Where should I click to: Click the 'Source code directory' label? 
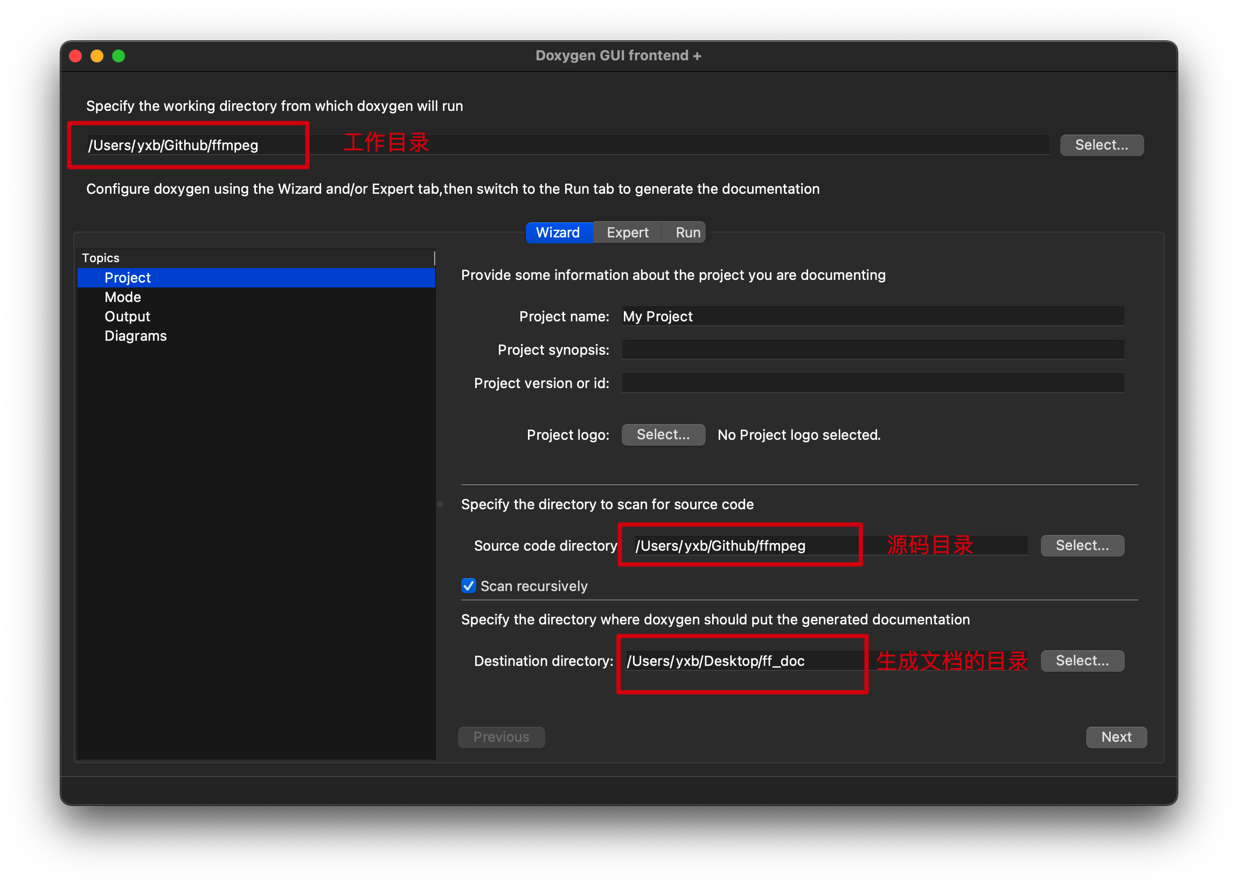545,545
